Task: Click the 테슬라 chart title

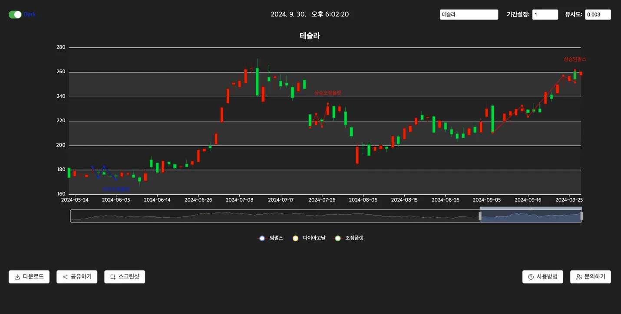Action: point(310,36)
